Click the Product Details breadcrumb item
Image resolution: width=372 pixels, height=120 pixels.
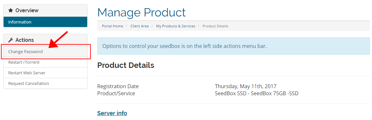coord(215,26)
